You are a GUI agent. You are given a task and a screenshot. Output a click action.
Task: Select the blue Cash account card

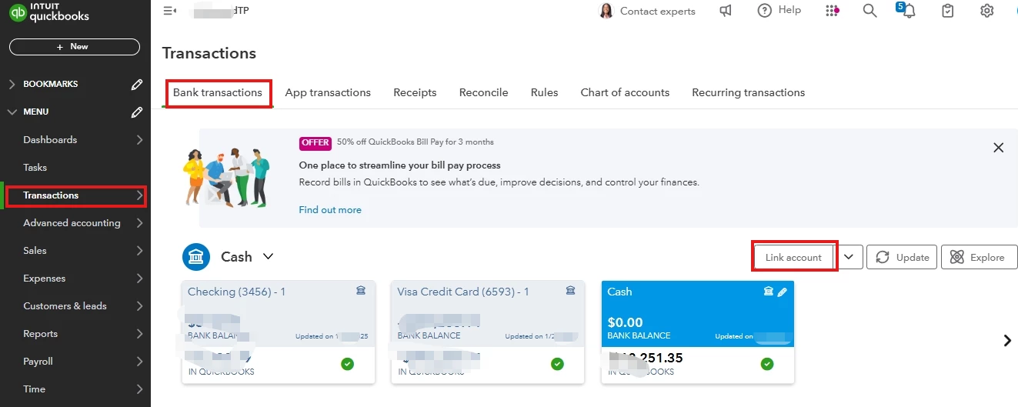(698, 332)
